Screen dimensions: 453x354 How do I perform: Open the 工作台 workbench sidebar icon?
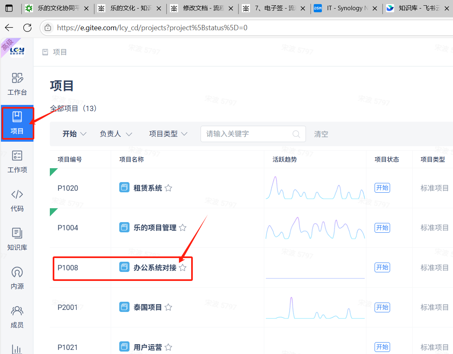point(17,83)
